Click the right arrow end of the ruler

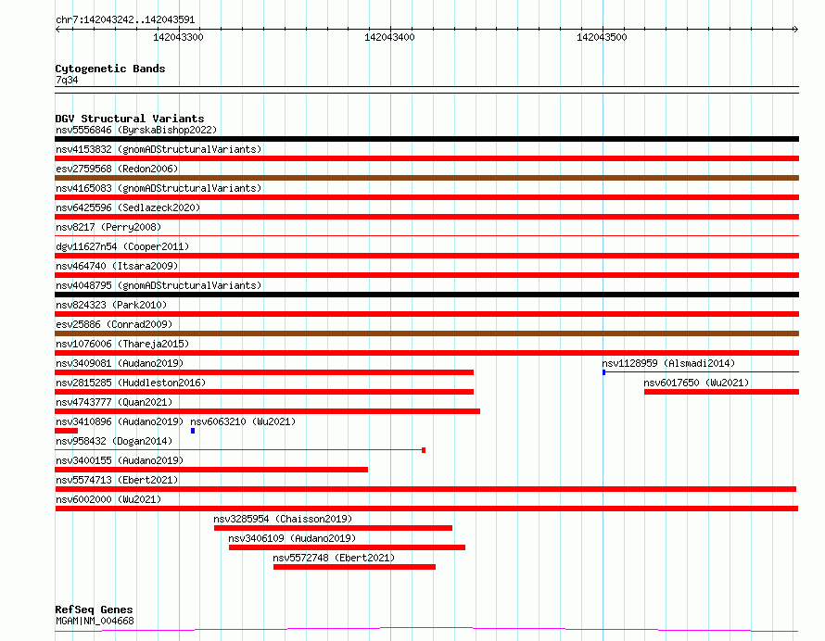[795, 30]
